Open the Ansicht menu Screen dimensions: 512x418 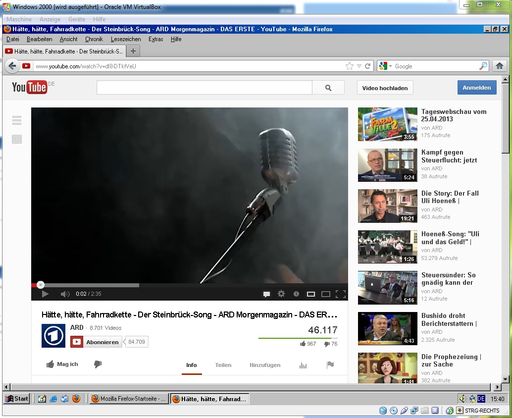pos(68,39)
